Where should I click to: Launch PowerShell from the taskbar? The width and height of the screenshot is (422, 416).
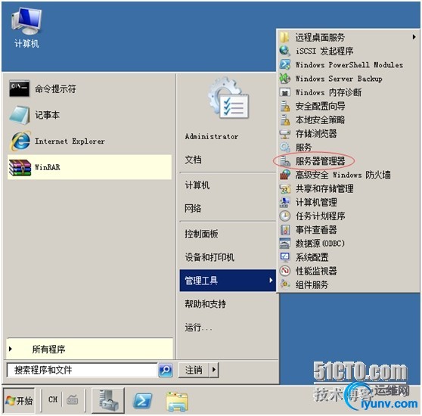142,401
